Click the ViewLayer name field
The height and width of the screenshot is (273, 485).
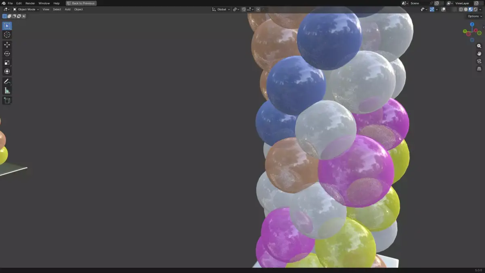click(464, 3)
